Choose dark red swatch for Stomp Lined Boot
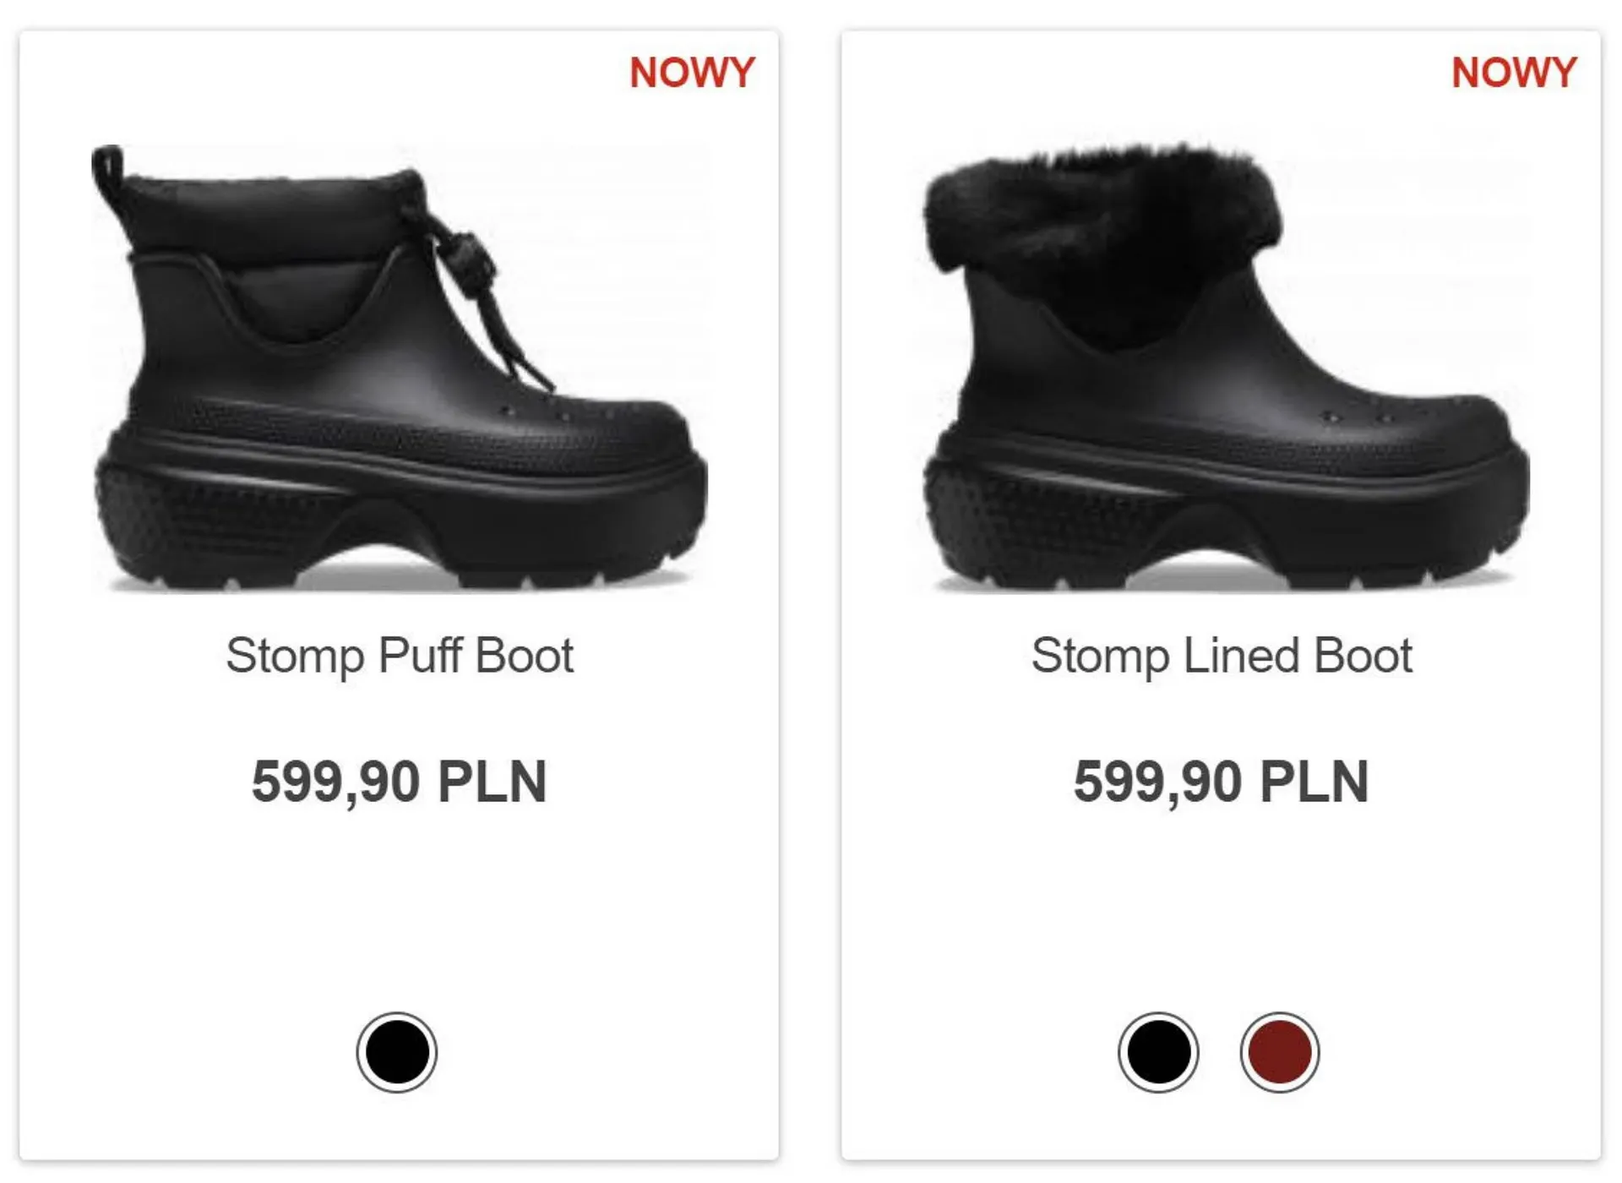The image size is (1622, 1183). [x=1280, y=1052]
